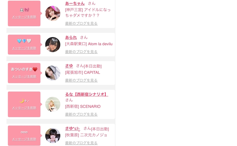237x146 pixels.
Task: Open あられ profile name link
Action: (x=71, y=37)
